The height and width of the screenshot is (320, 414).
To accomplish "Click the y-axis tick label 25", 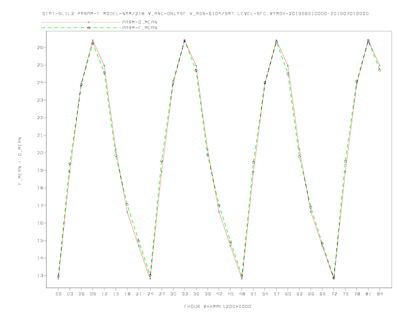I will pyautogui.click(x=40, y=65).
